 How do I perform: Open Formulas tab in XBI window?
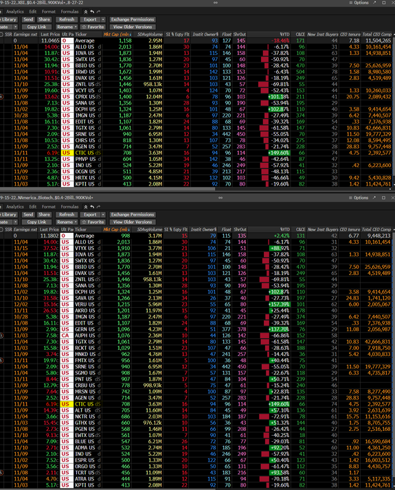click(69, 12)
